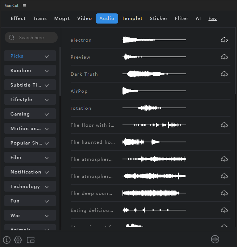Select the Notification category label
The image size is (237, 247).
pyautogui.click(x=26, y=172)
